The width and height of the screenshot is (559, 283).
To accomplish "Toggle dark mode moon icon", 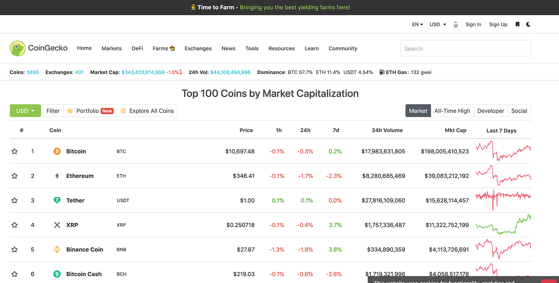I will click(x=528, y=24).
